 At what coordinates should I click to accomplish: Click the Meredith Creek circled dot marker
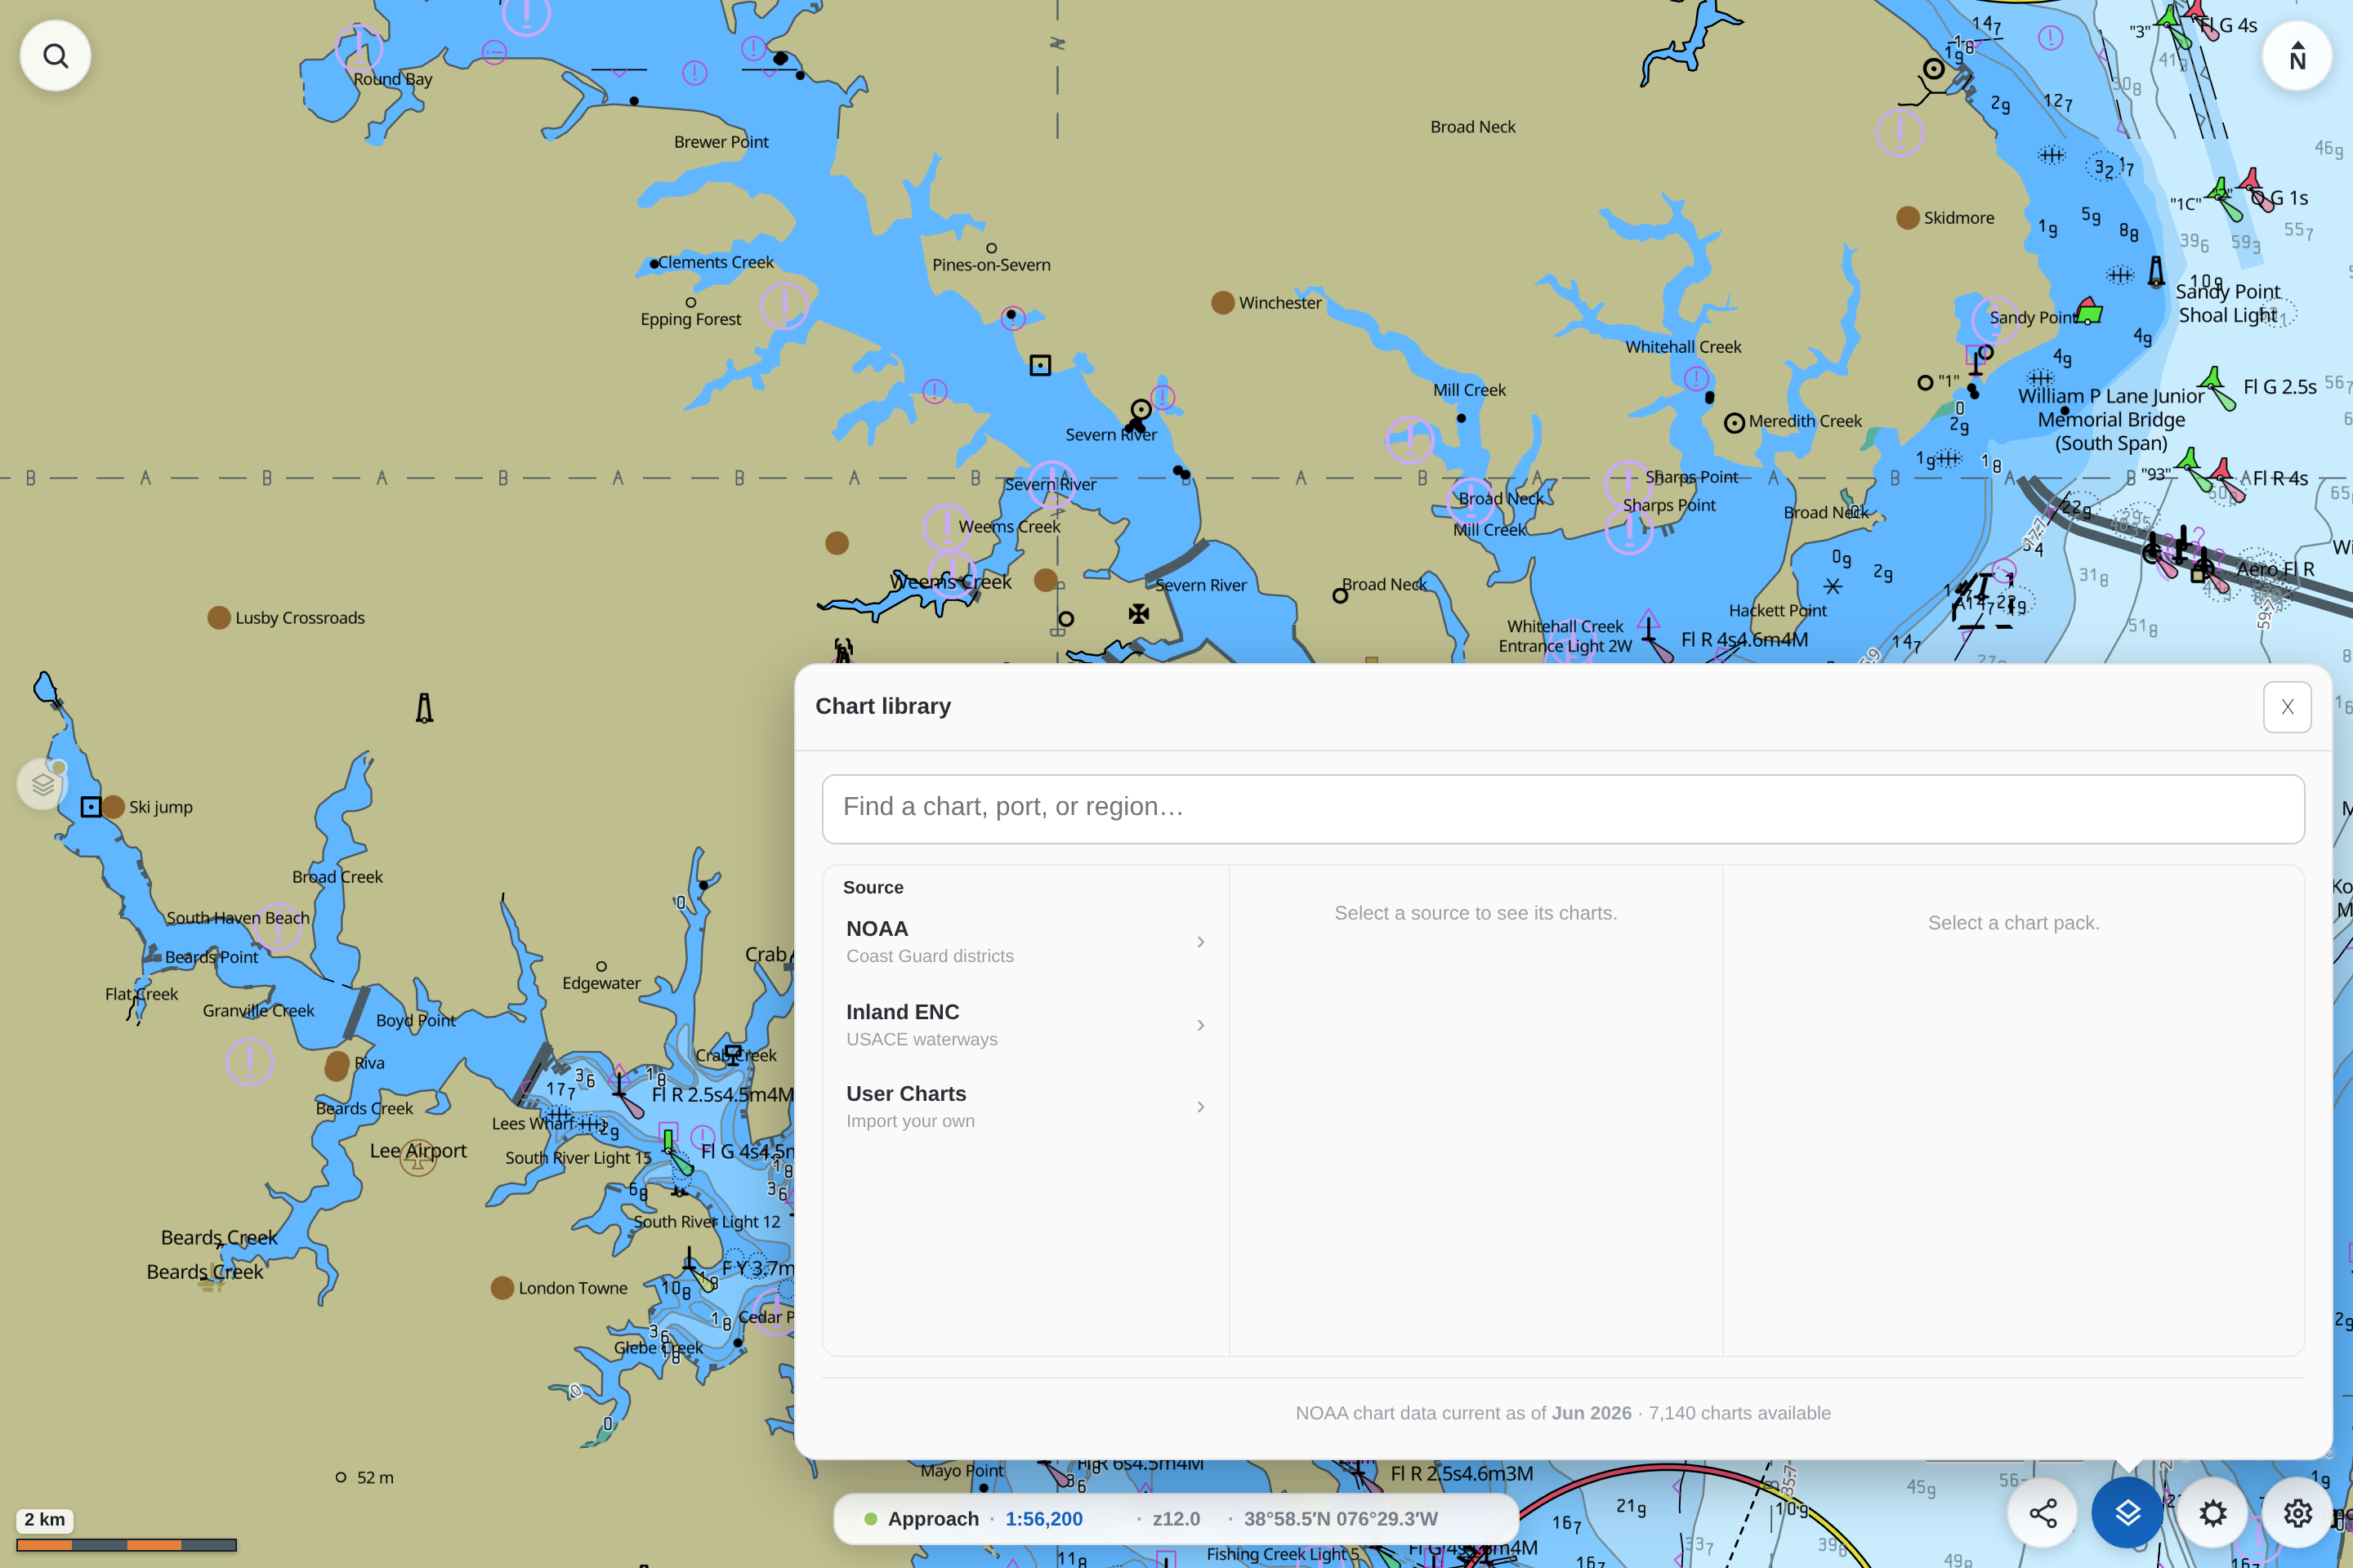point(1735,424)
